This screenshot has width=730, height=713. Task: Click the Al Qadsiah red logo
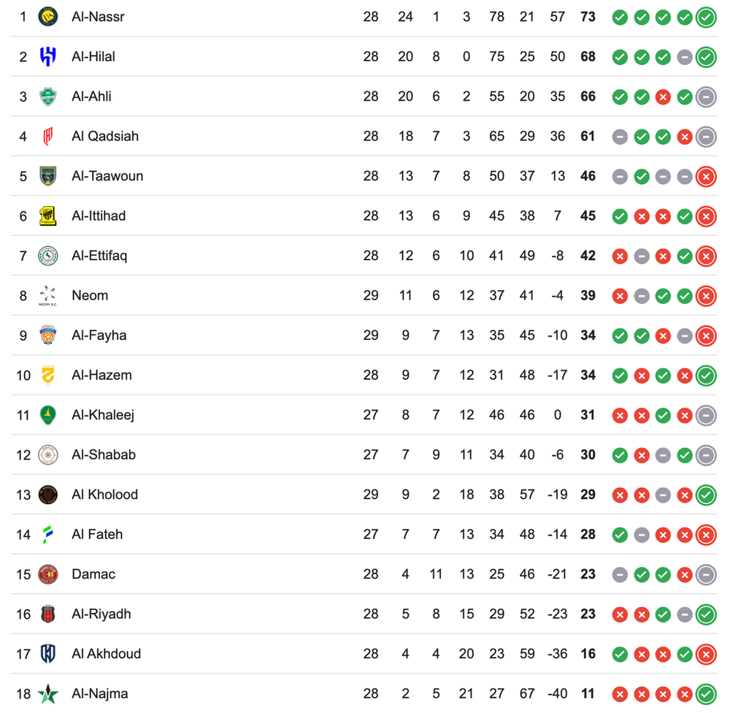[x=48, y=136]
